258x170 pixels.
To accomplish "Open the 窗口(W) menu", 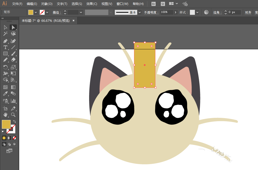I will (122, 4).
